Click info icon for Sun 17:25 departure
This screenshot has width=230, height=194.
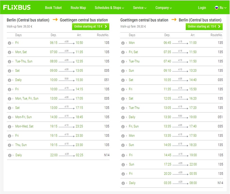(123, 165)
